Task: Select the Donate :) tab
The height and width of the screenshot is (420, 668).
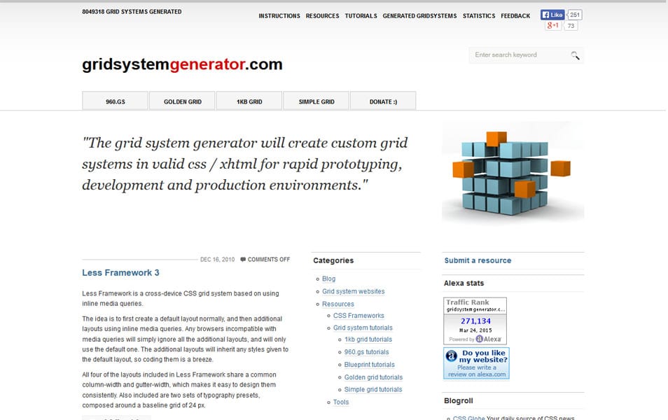Action: [383, 101]
